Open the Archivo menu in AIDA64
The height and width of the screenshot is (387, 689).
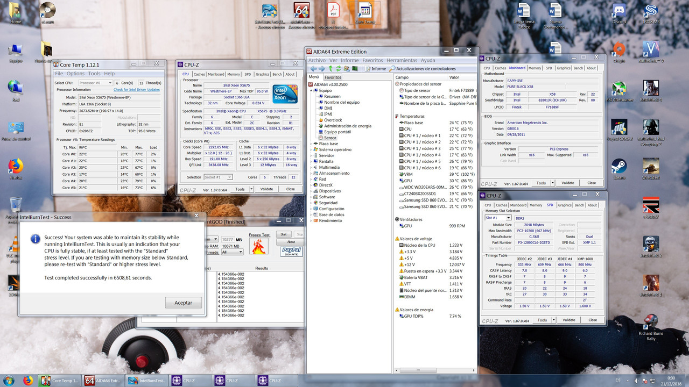tap(317, 60)
